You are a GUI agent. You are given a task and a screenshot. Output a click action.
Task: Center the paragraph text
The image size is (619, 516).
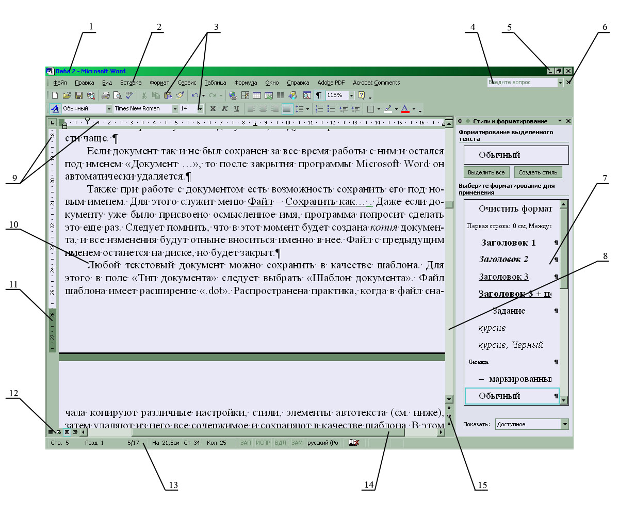tap(263, 109)
